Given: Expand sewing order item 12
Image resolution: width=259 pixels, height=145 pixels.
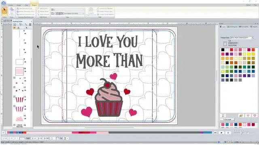Looking at the screenshot, I should pos(15,87).
